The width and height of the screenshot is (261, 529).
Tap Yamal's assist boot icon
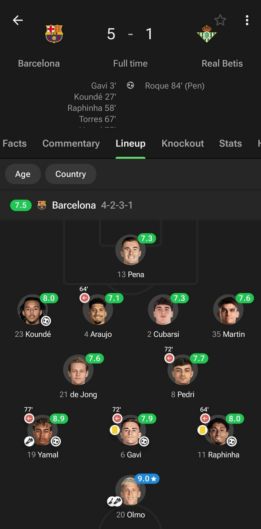[x=30, y=441]
